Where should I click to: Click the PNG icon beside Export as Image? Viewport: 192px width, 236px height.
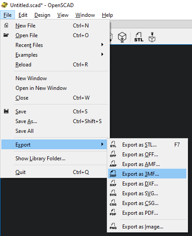(x=113, y=226)
